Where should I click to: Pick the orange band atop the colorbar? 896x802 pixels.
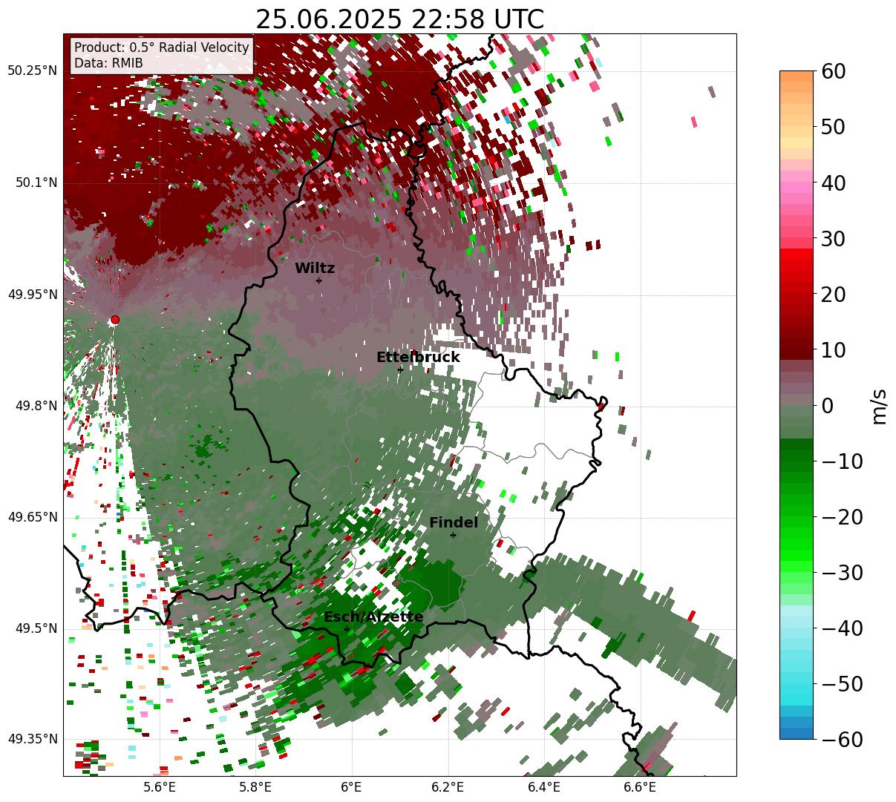797,76
